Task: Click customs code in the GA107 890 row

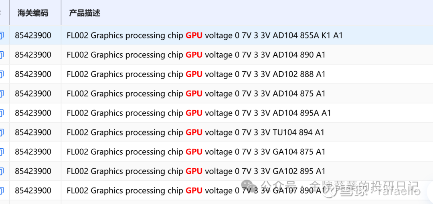Action: 33,190
